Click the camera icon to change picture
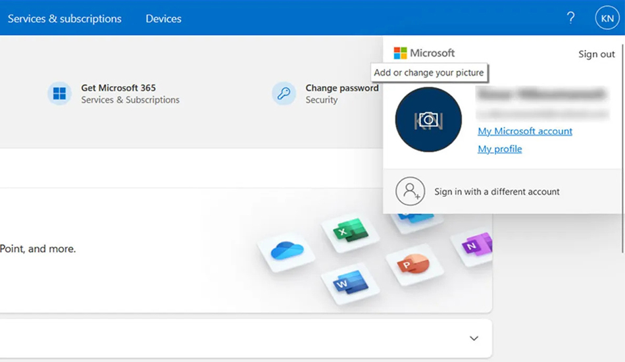This screenshot has height=362, width=625. pyautogui.click(x=428, y=120)
